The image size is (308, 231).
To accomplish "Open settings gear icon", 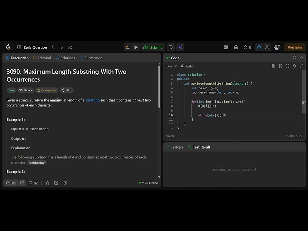I will tap(236, 47).
